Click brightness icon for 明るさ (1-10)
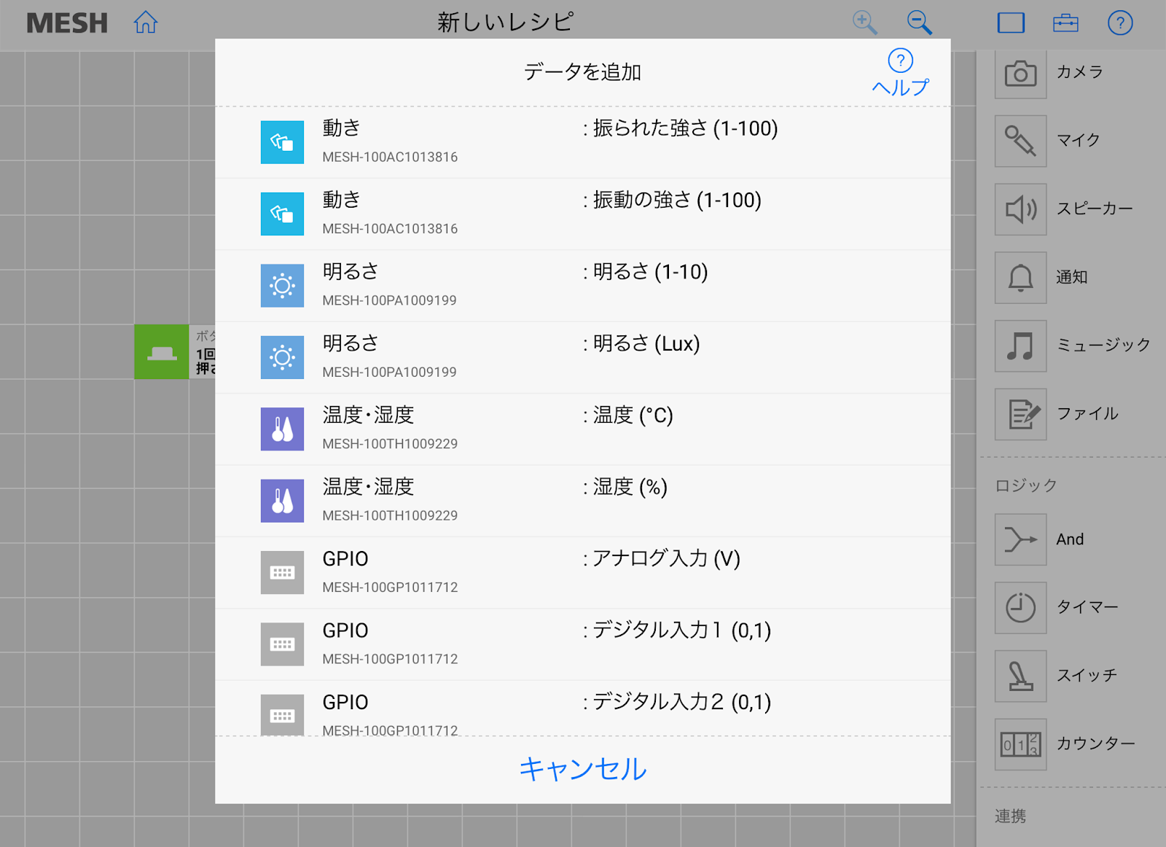This screenshot has height=847, width=1166. click(x=282, y=286)
